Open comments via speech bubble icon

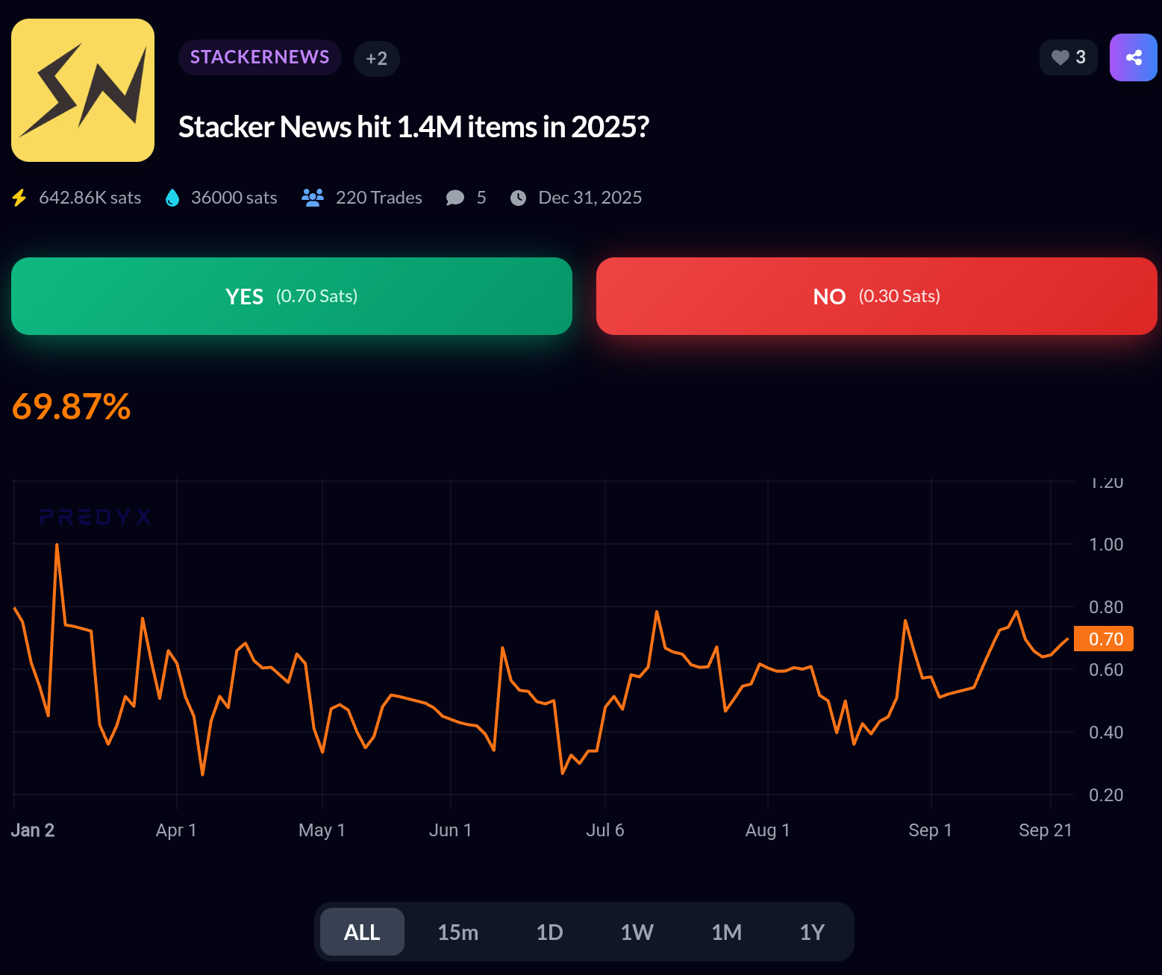pos(455,198)
